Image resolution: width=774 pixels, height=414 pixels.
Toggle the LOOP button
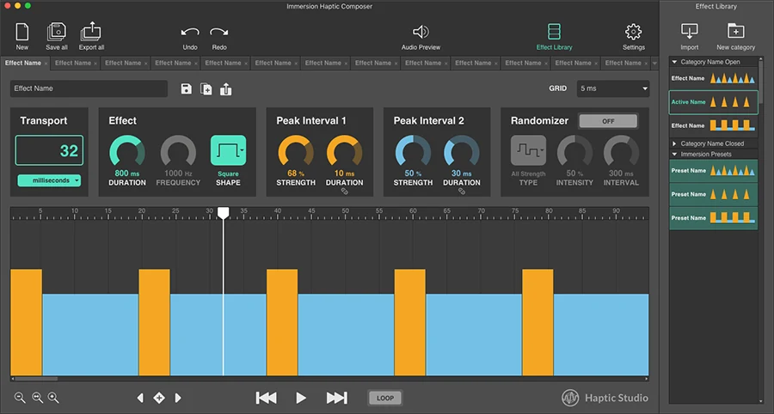385,399
